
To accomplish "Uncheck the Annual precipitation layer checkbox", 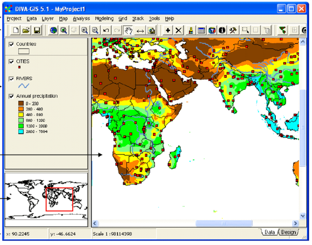I will 11,96.
